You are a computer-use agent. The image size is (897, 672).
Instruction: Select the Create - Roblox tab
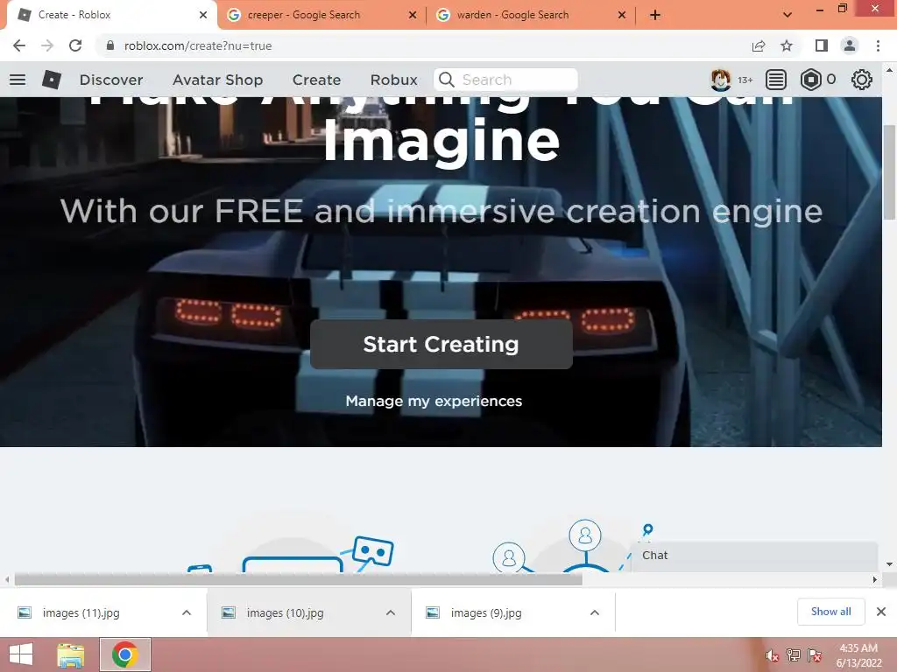pos(113,15)
